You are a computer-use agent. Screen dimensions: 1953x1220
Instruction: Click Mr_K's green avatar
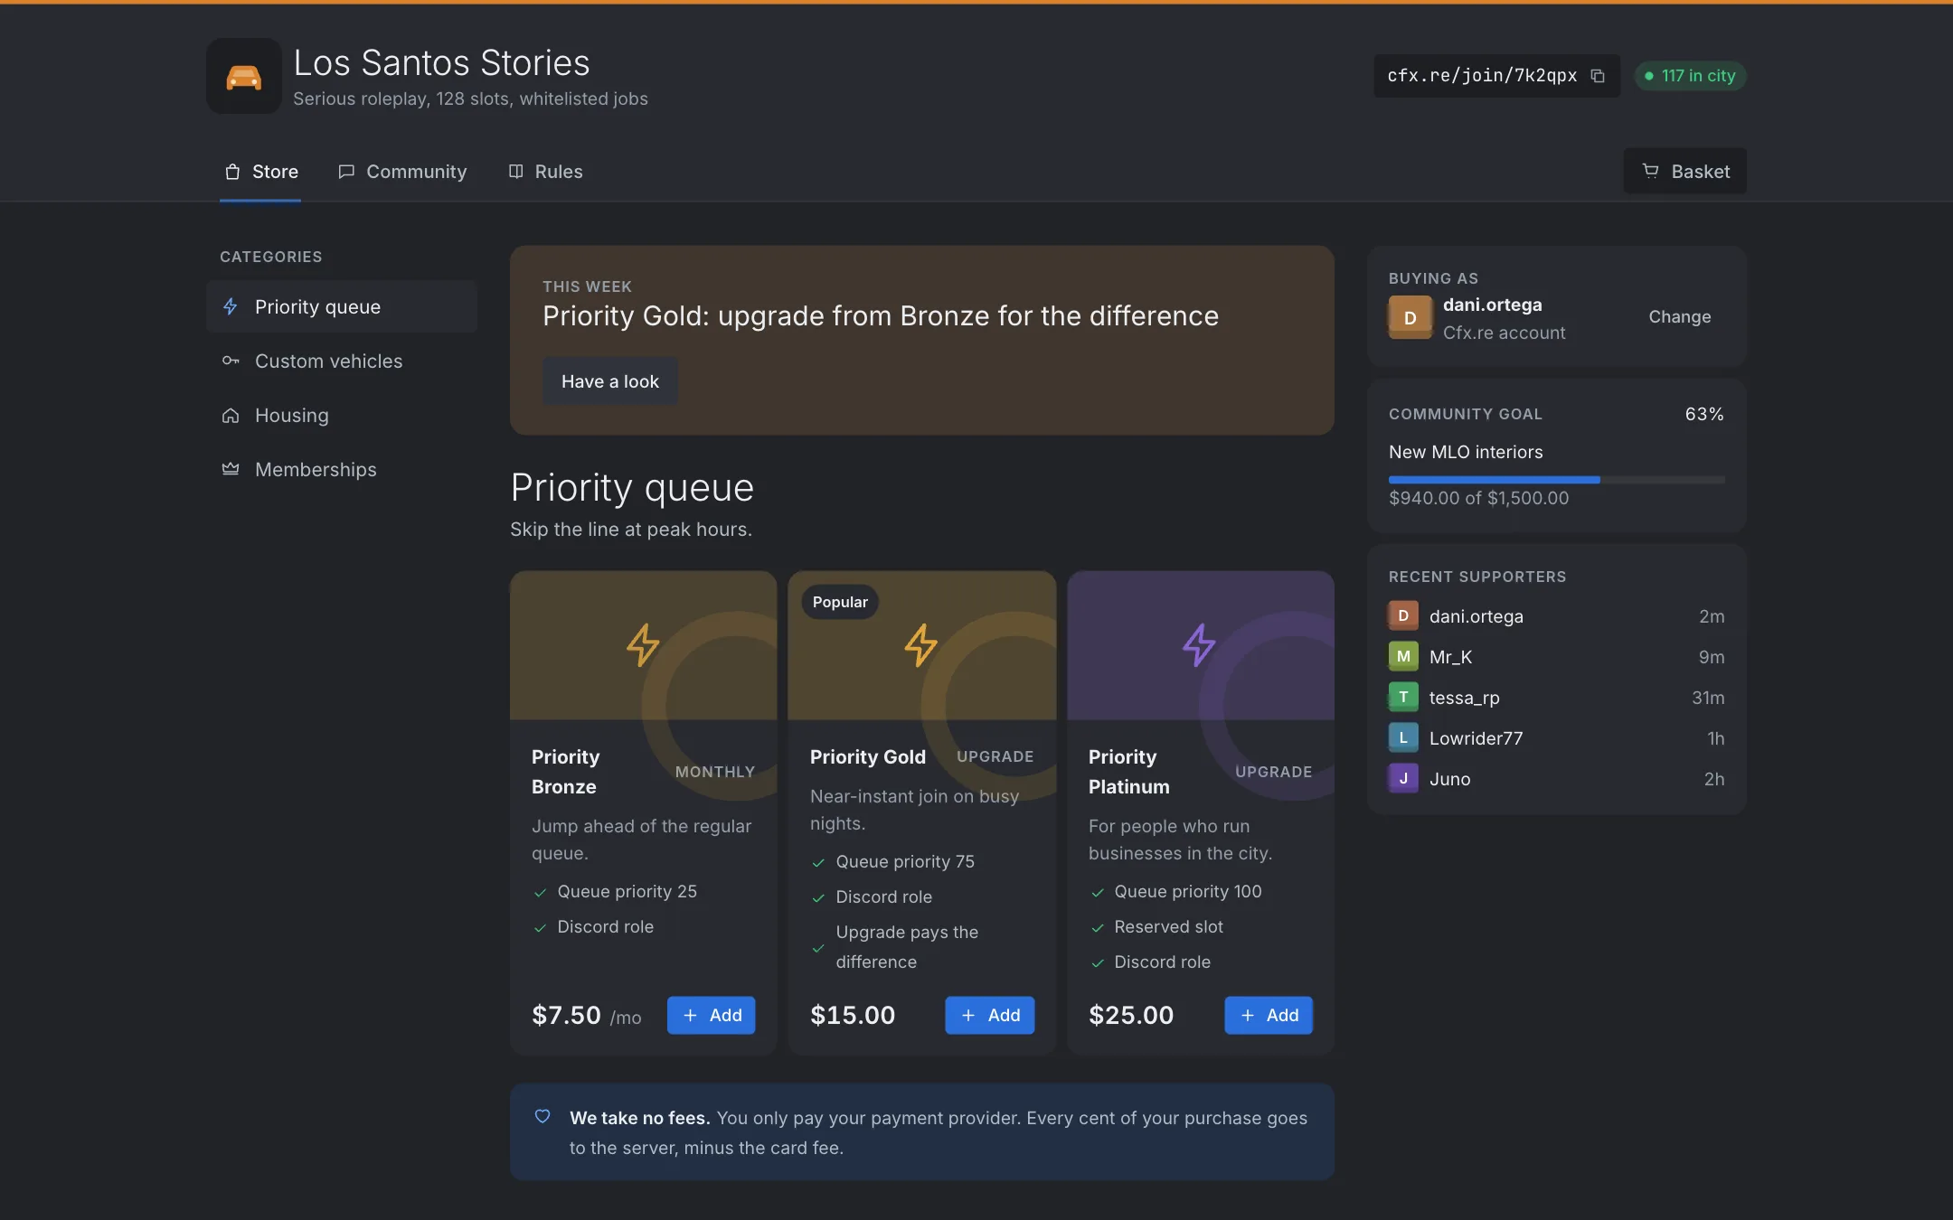point(1403,656)
